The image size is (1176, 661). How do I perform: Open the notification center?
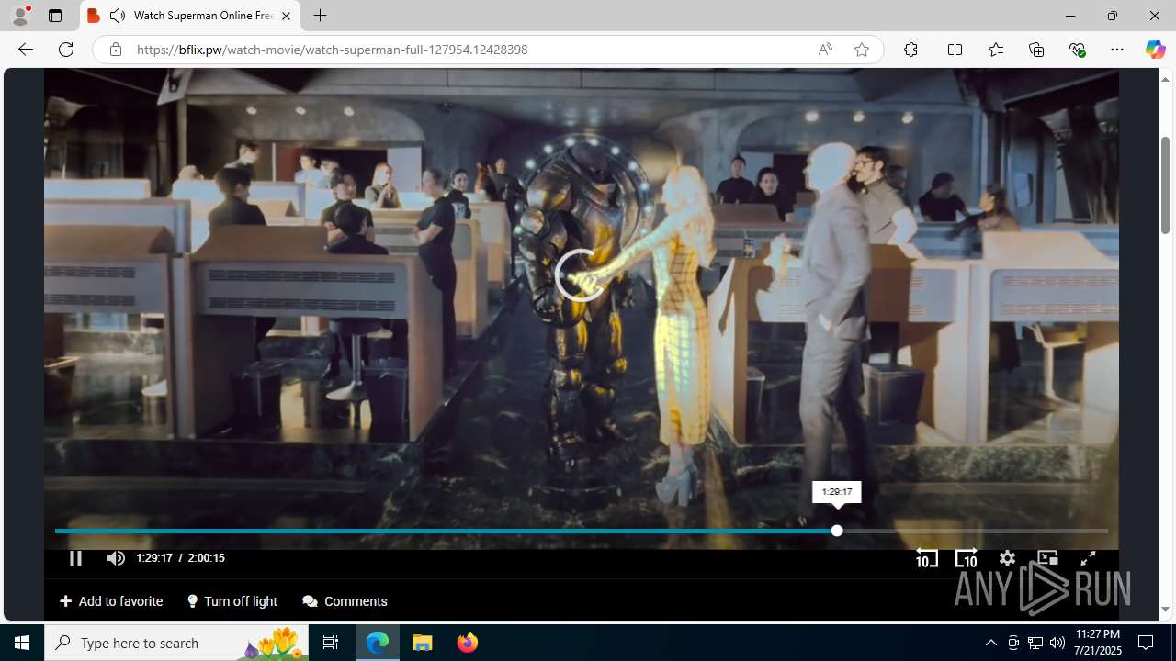1146,643
